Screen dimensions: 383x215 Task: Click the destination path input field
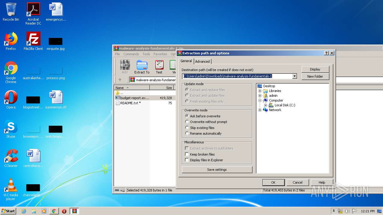(237, 76)
